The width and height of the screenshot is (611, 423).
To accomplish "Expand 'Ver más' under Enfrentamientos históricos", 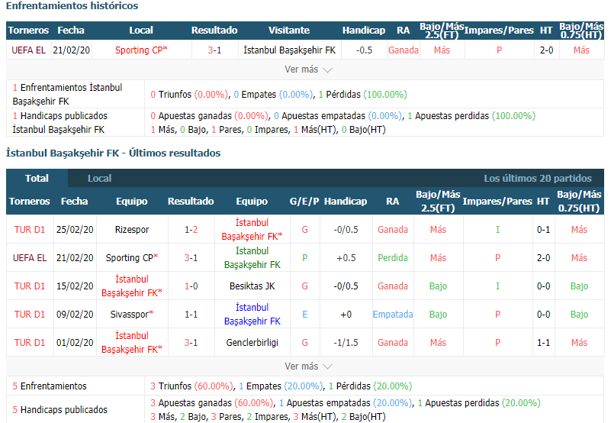I will (308, 69).
